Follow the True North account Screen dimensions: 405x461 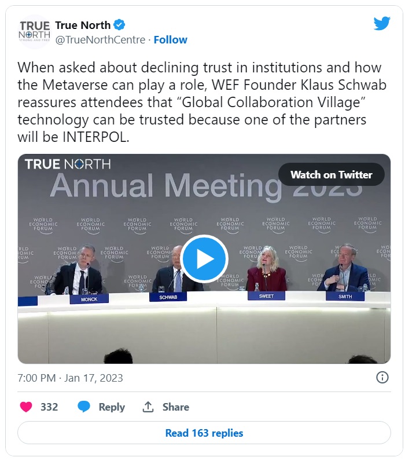pos(170,40)
